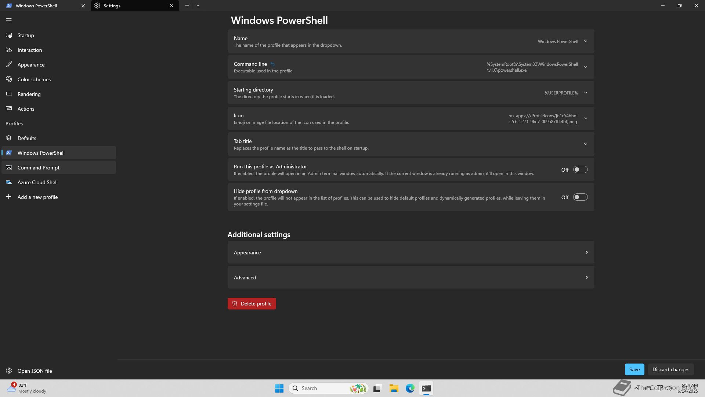Click the Color schemes palette icon

pyautogui.click(x=9, y=79)
